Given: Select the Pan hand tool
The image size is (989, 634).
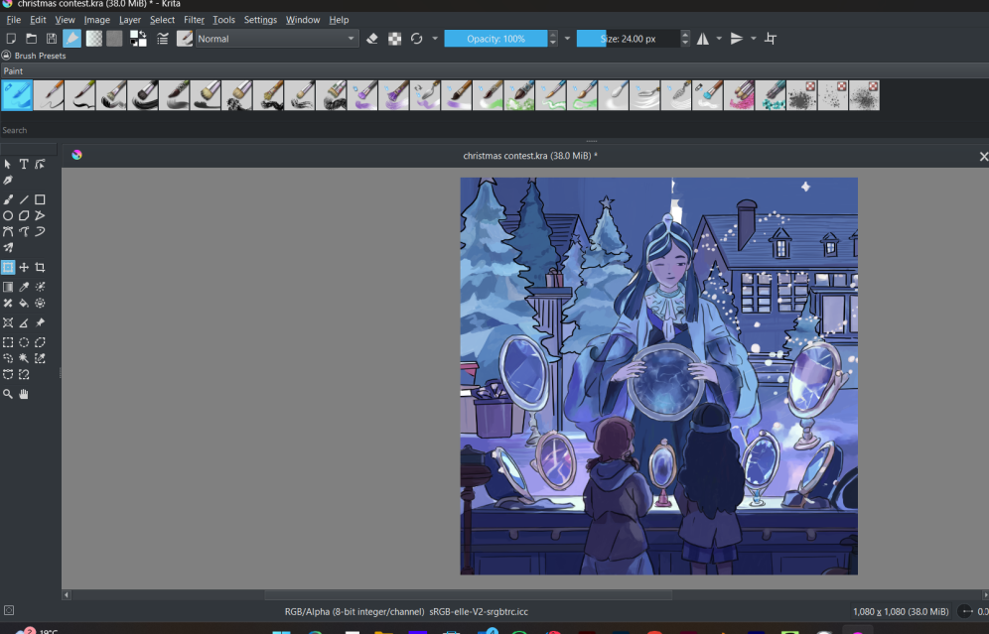Looking at the screenshot, I should pos(24,394).
